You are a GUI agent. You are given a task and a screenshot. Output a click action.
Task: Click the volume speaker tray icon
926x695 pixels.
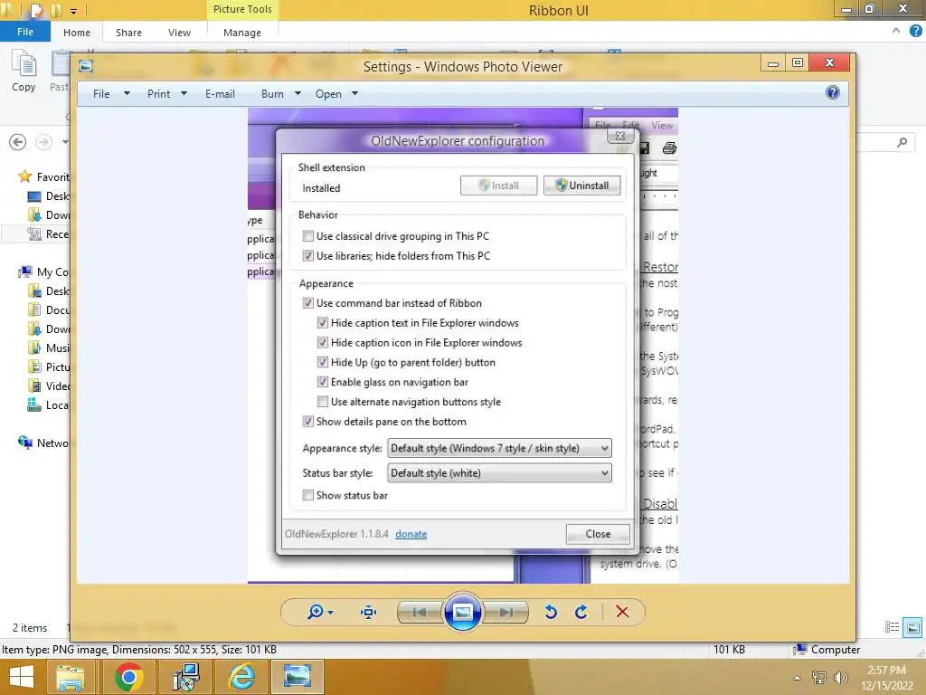click(840, 678)
